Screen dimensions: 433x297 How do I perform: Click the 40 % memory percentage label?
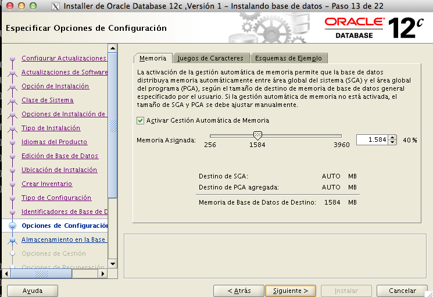[410, 140]
